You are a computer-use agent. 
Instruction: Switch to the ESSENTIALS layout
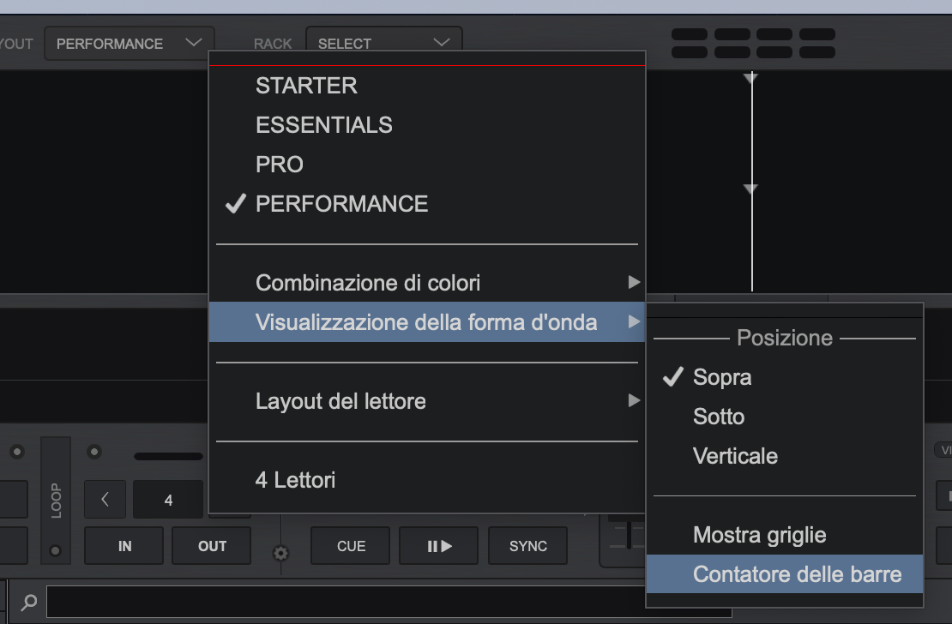[x=323, y=125]
